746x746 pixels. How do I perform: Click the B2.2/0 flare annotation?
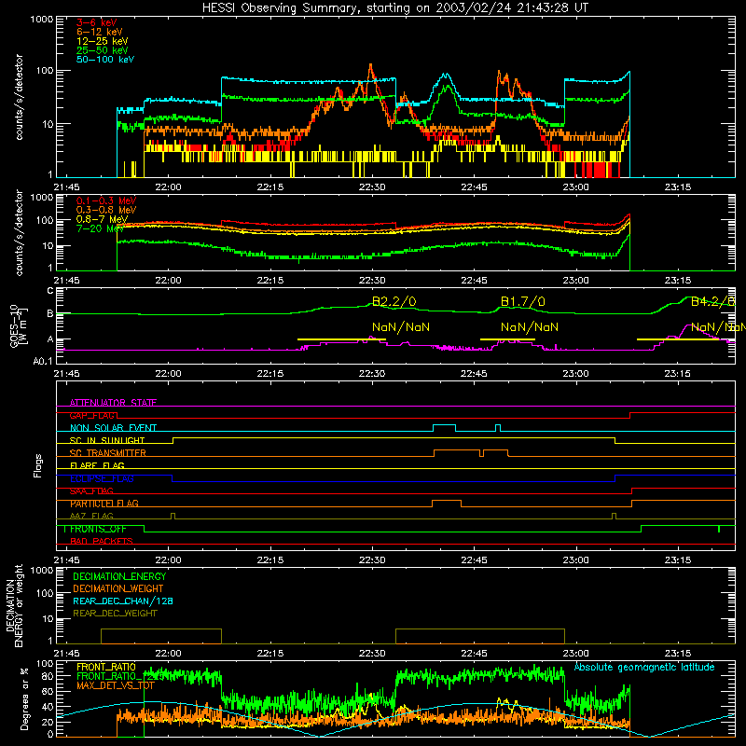[394, 301]
